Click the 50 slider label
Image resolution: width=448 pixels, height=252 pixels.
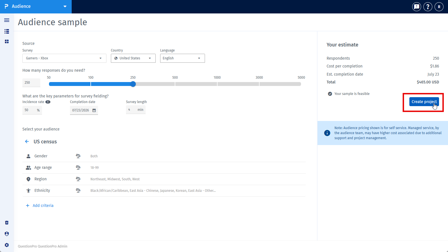tap(49, 78)
